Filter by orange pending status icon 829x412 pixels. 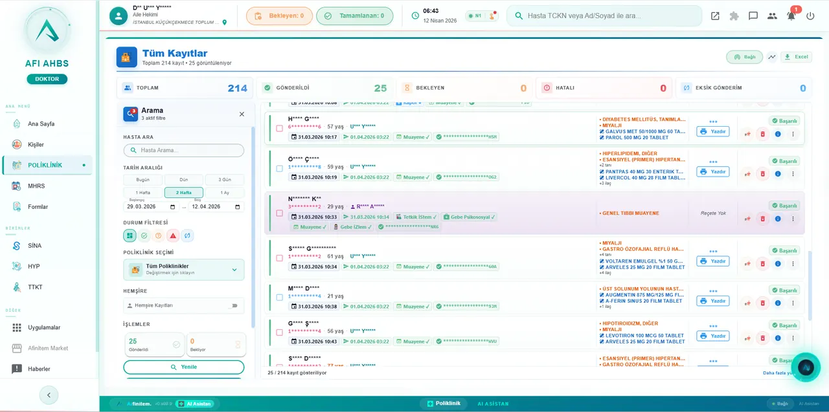(x=159, y=236)
